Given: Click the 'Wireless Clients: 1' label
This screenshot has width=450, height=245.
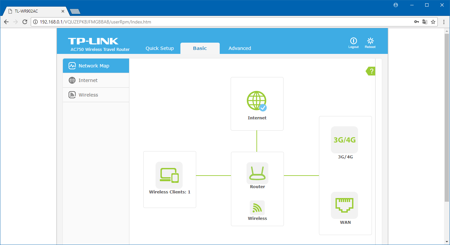Looking at the screenshot, I should click(170, 192).
